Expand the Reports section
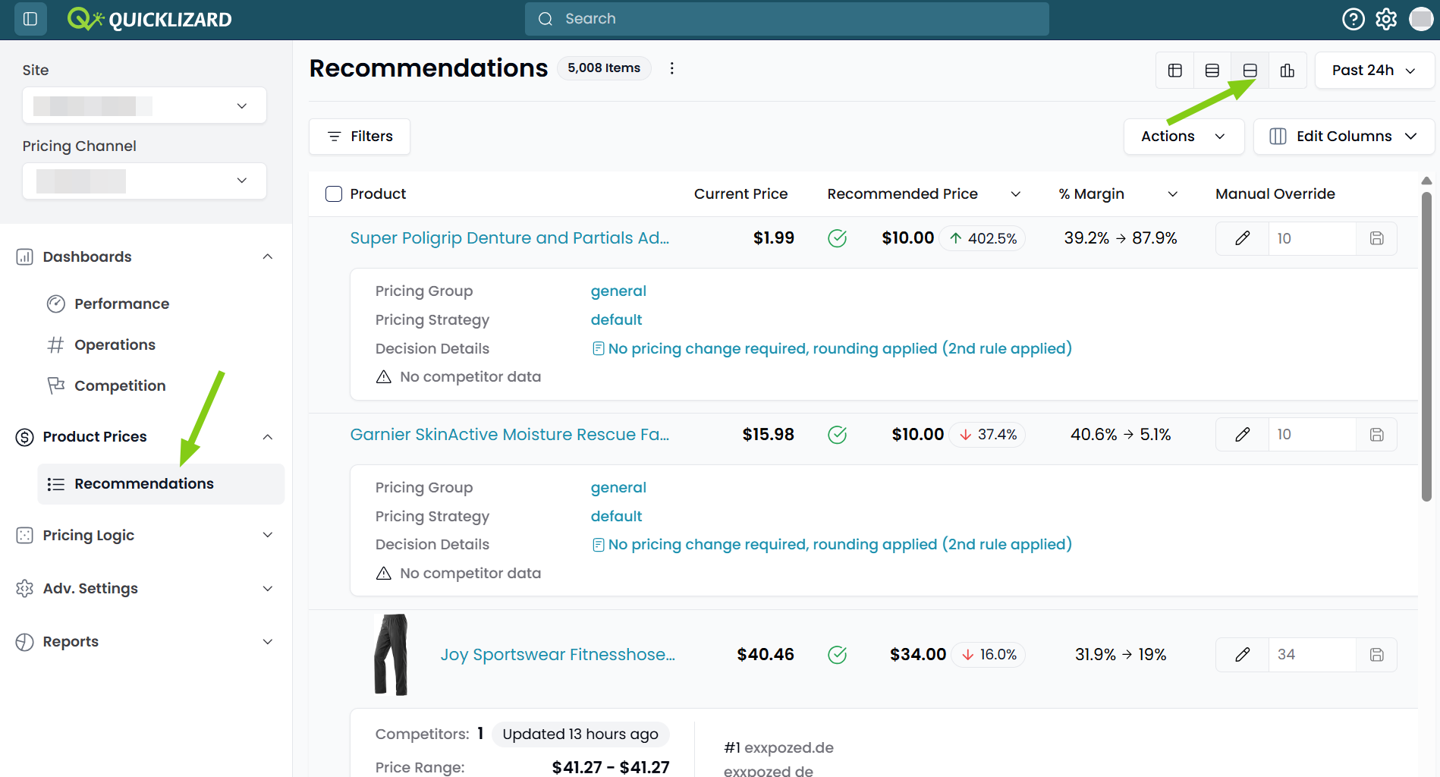 (x=268, y=642)
